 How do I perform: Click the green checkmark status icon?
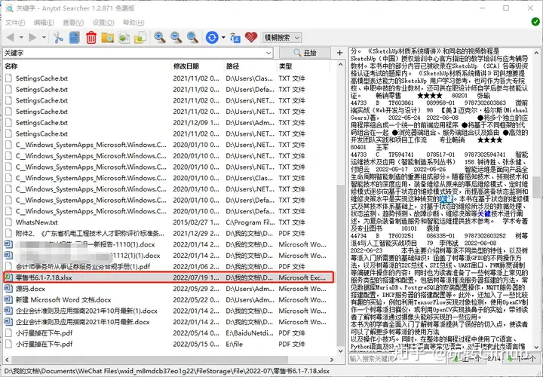click(x=535, y=22)
